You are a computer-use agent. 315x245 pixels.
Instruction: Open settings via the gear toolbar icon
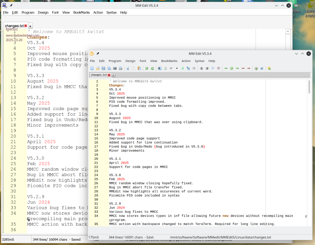pos(256,68)
